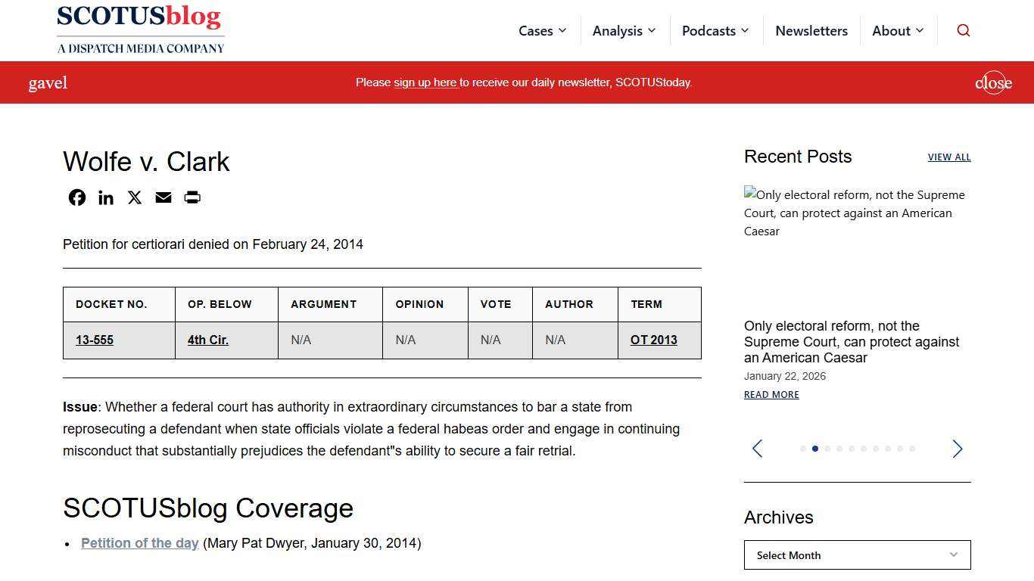Share this page on LinkedIn

click(x=106, y=197)
